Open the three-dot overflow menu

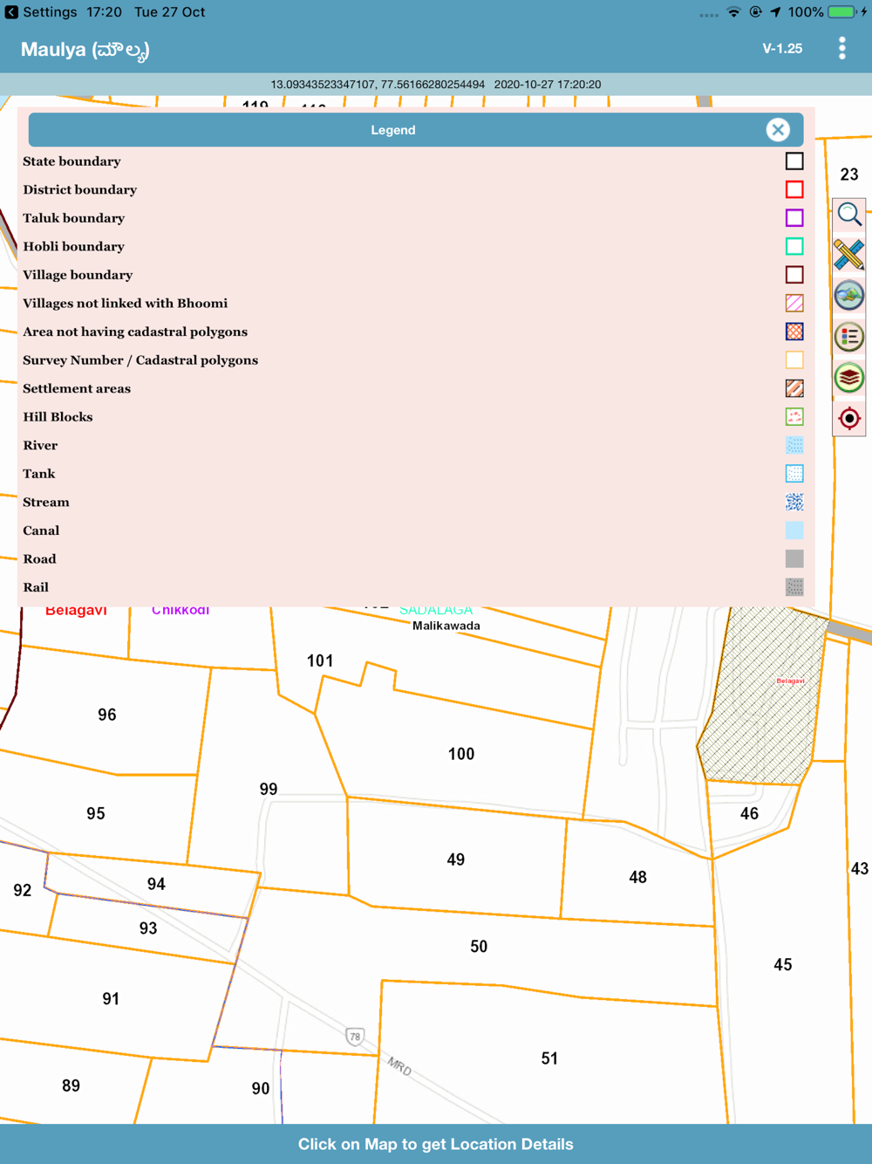(842, 49)
